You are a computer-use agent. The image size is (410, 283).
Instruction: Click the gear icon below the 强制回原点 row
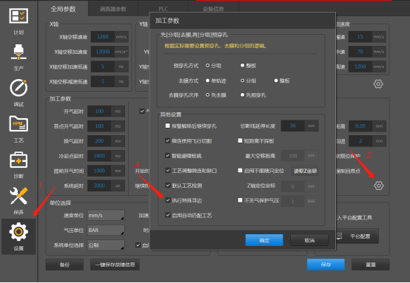point(379,185)
